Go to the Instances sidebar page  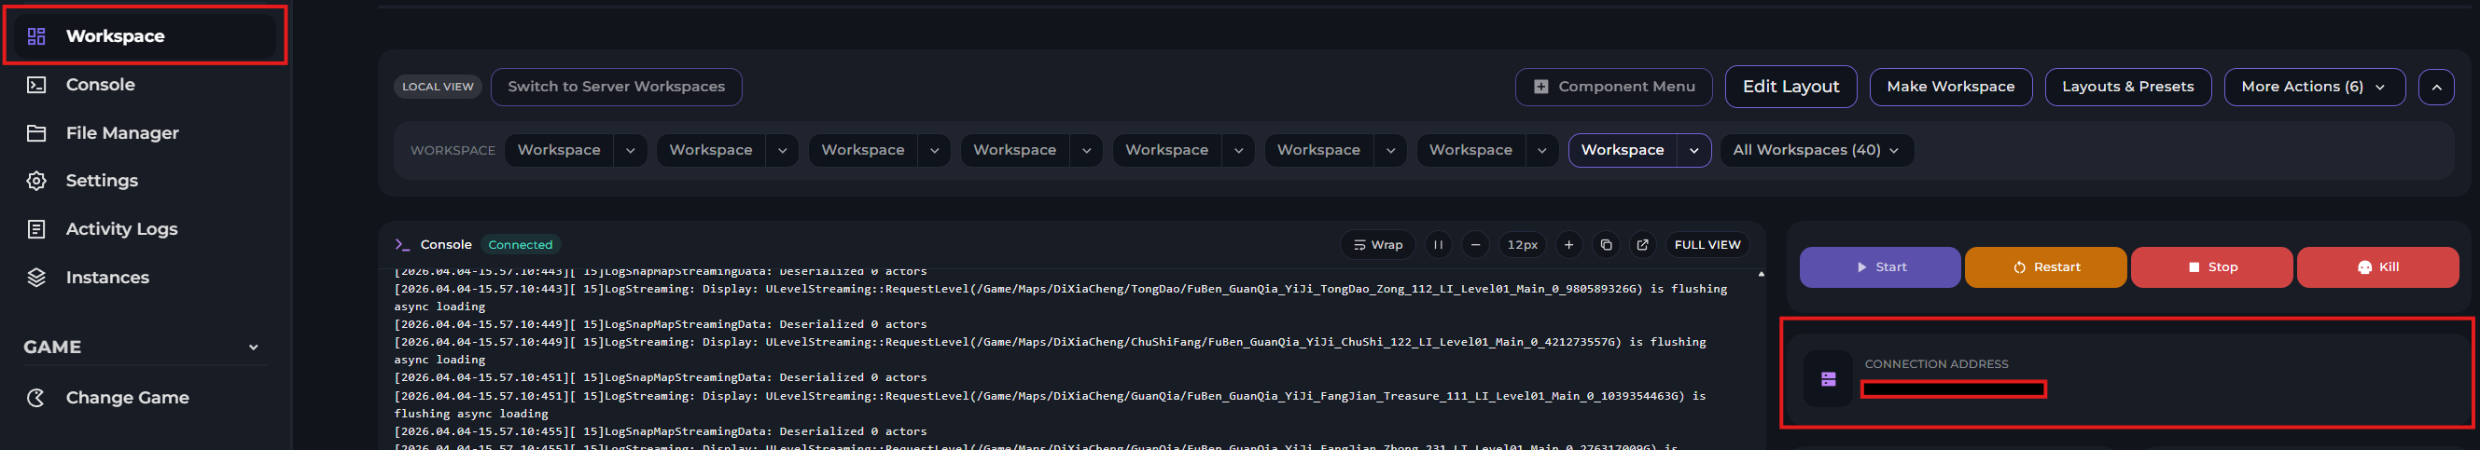pyautogui.click(x=107, y=277)
